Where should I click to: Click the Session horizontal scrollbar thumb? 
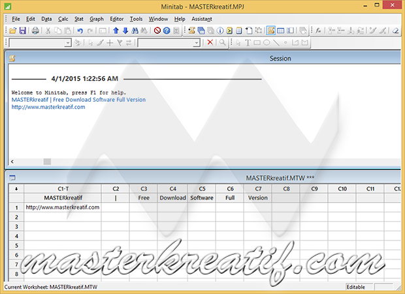pyautogui.click(x=47, y=162)
